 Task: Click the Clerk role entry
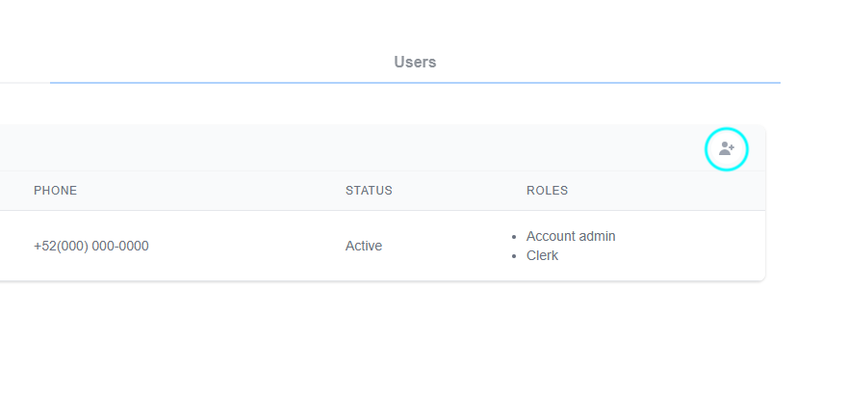point(542,255)
